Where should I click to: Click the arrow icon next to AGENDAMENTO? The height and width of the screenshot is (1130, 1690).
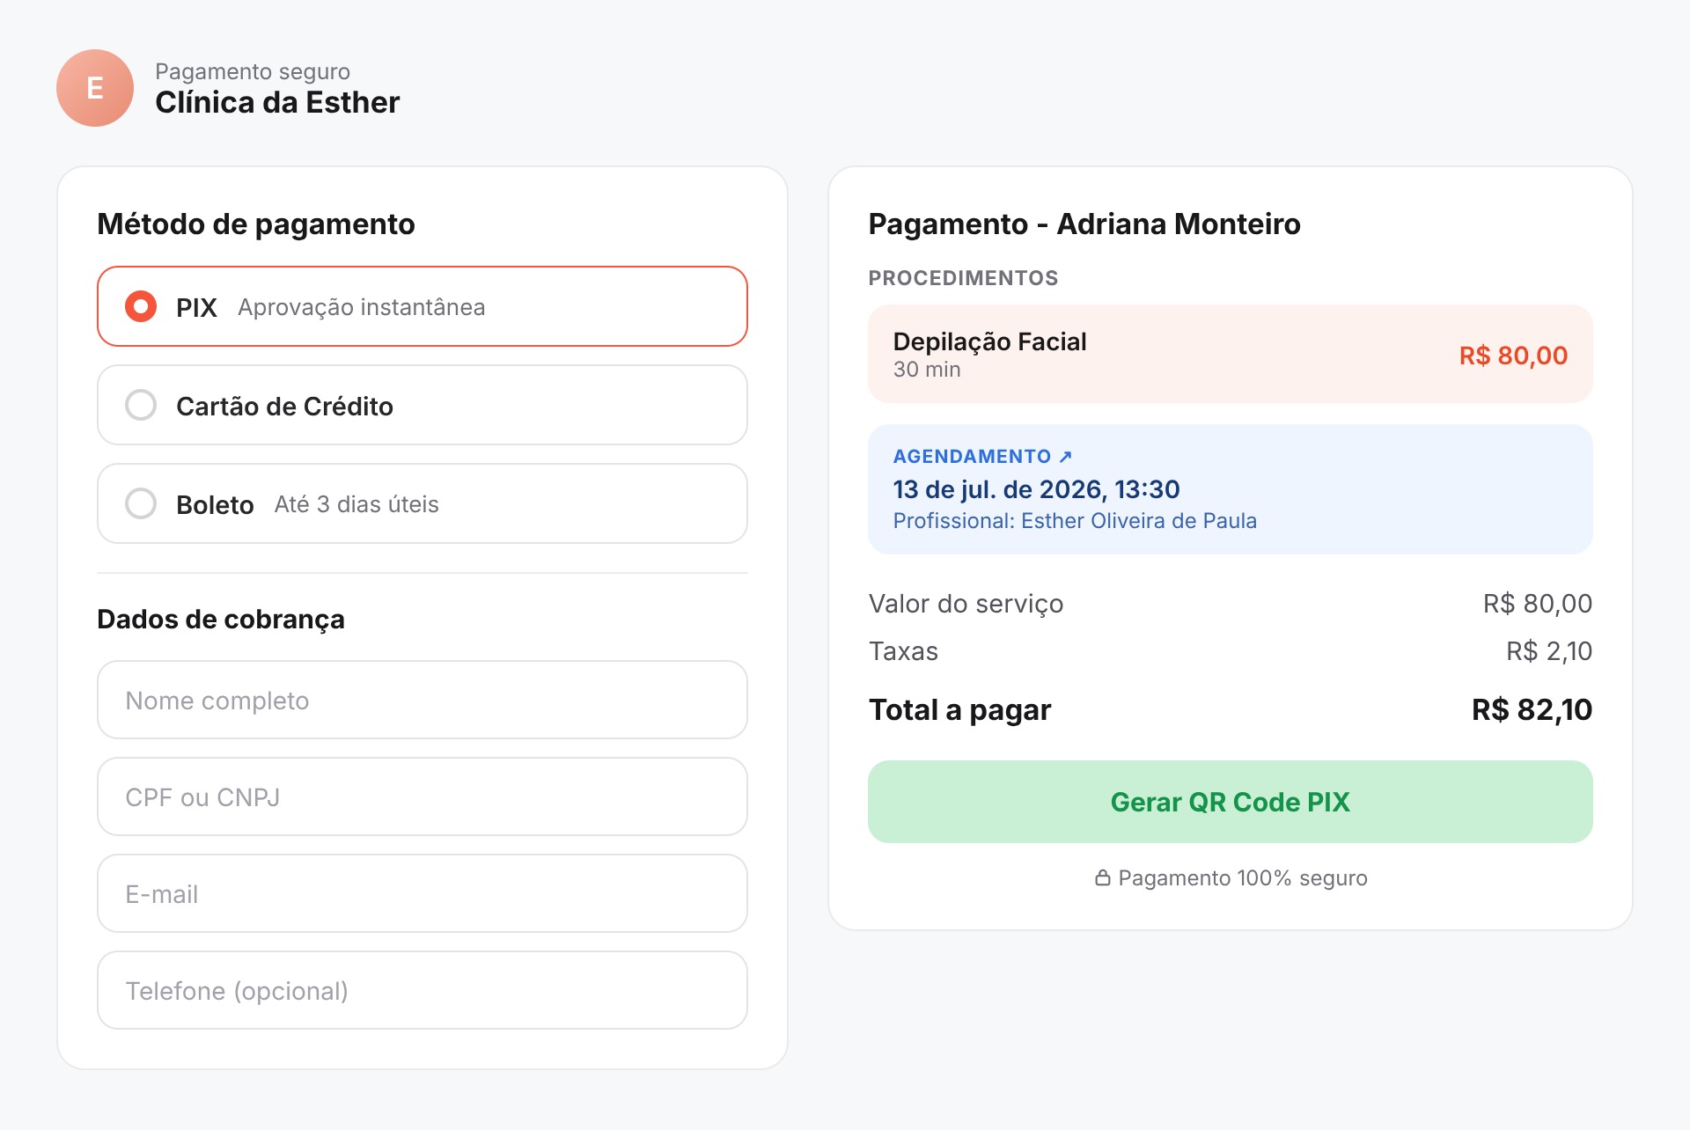click(x=1065, y=456)
